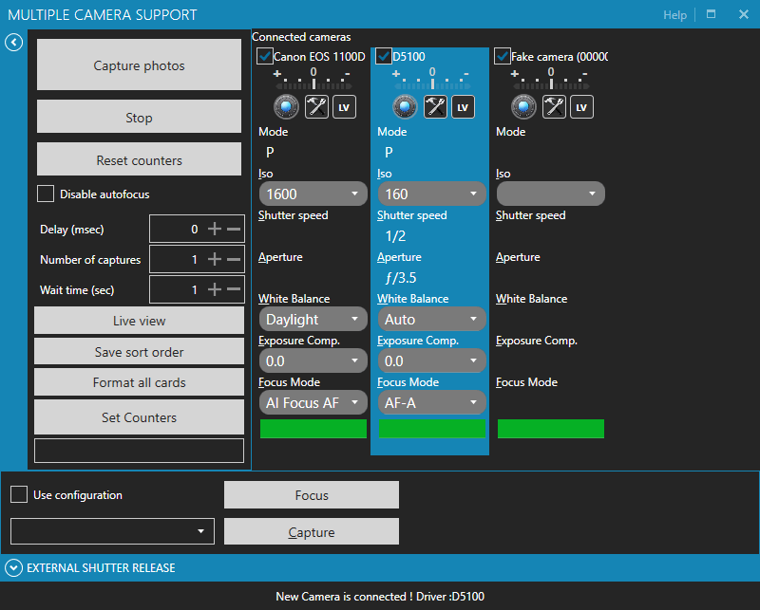Expand the EXTERNAL SHUTTER RELEASE section
The image size is (760, 610).
(x=13, y=567)
